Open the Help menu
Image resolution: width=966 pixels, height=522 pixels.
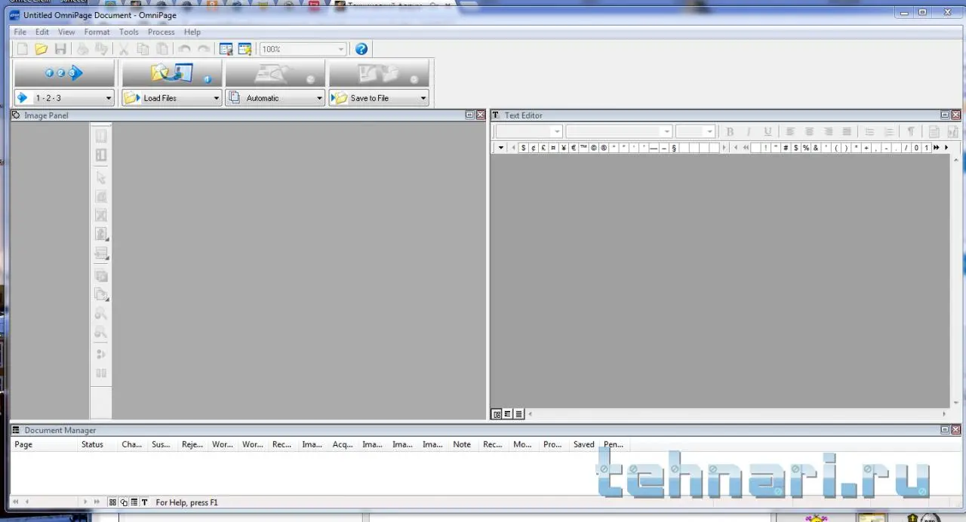pos(192,32)
